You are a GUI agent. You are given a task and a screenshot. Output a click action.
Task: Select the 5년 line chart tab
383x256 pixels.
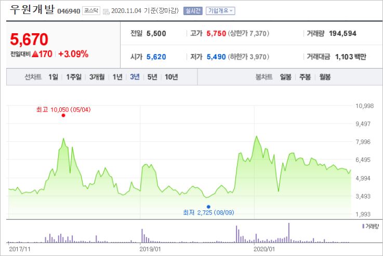pyautogui.click(x=152, y=77)
